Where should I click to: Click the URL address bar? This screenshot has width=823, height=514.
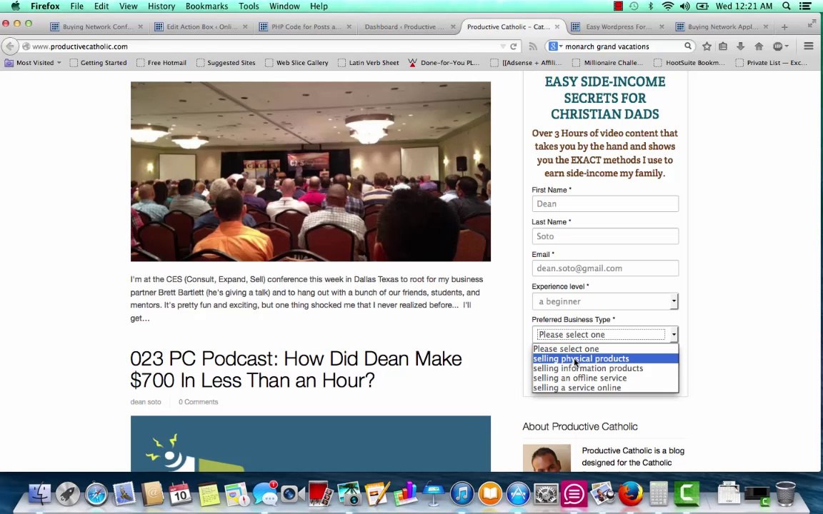(x=262, y=46)
